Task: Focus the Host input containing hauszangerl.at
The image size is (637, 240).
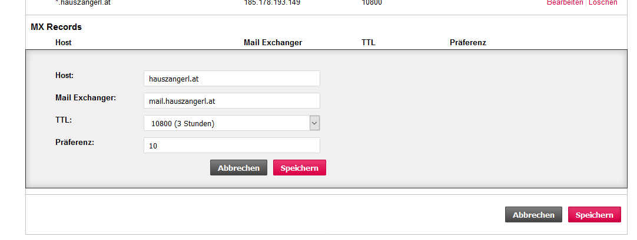Action: click(x=231, y=79)
